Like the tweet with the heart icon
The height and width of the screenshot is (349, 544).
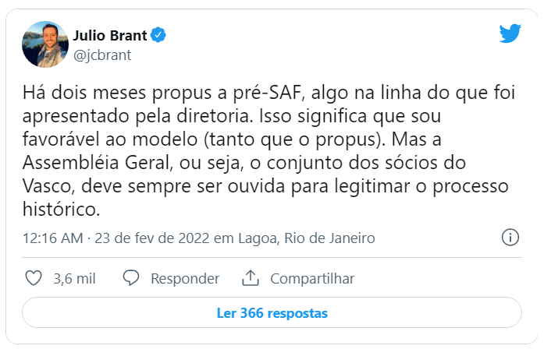(x=34, y=278)
